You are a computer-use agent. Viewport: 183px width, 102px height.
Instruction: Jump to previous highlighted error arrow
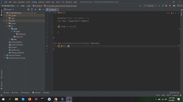coord(176,13)
